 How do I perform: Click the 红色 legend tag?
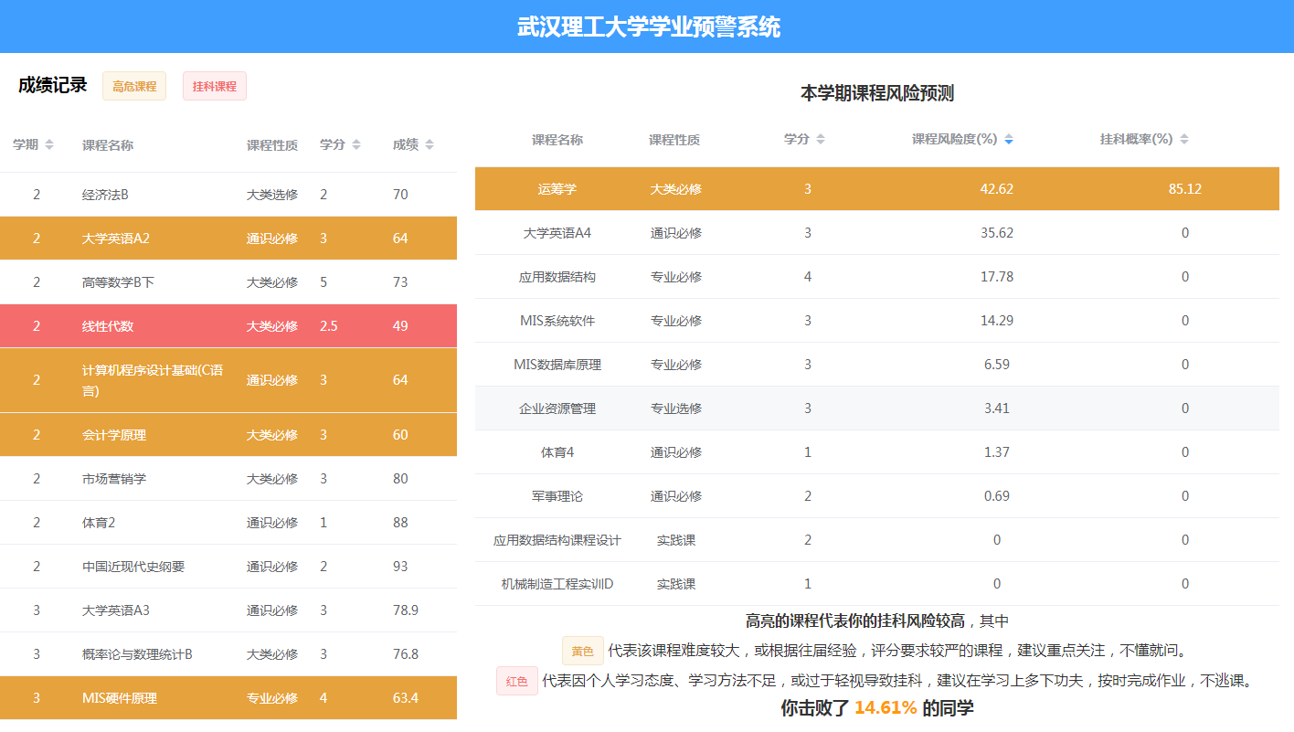coord(517,681)
